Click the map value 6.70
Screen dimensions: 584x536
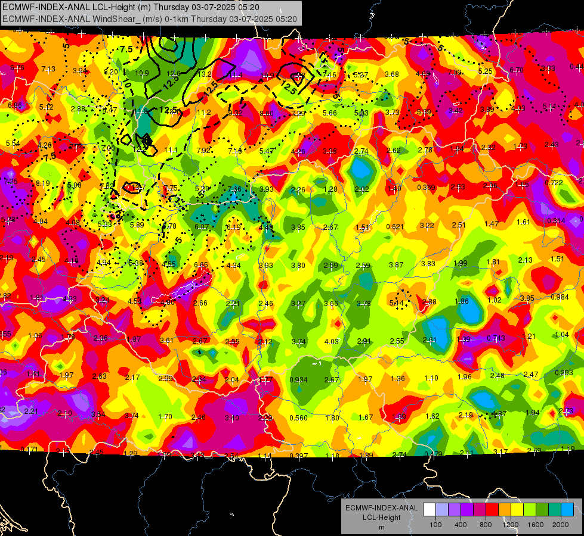click(x=517, y=70)
